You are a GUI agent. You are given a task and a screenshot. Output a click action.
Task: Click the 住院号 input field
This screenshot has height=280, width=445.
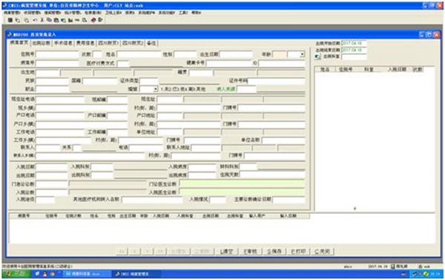click(57, 54)
